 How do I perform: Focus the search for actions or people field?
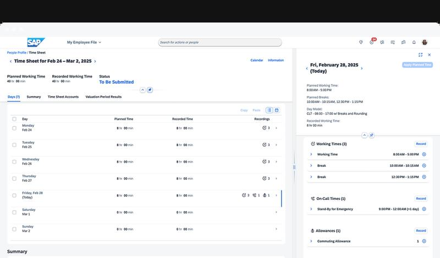pyautogui.click(x=220, y=42)
